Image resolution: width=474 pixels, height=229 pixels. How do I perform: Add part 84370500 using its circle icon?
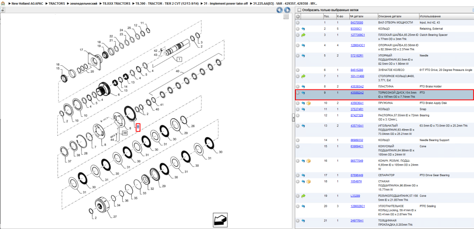298,23
